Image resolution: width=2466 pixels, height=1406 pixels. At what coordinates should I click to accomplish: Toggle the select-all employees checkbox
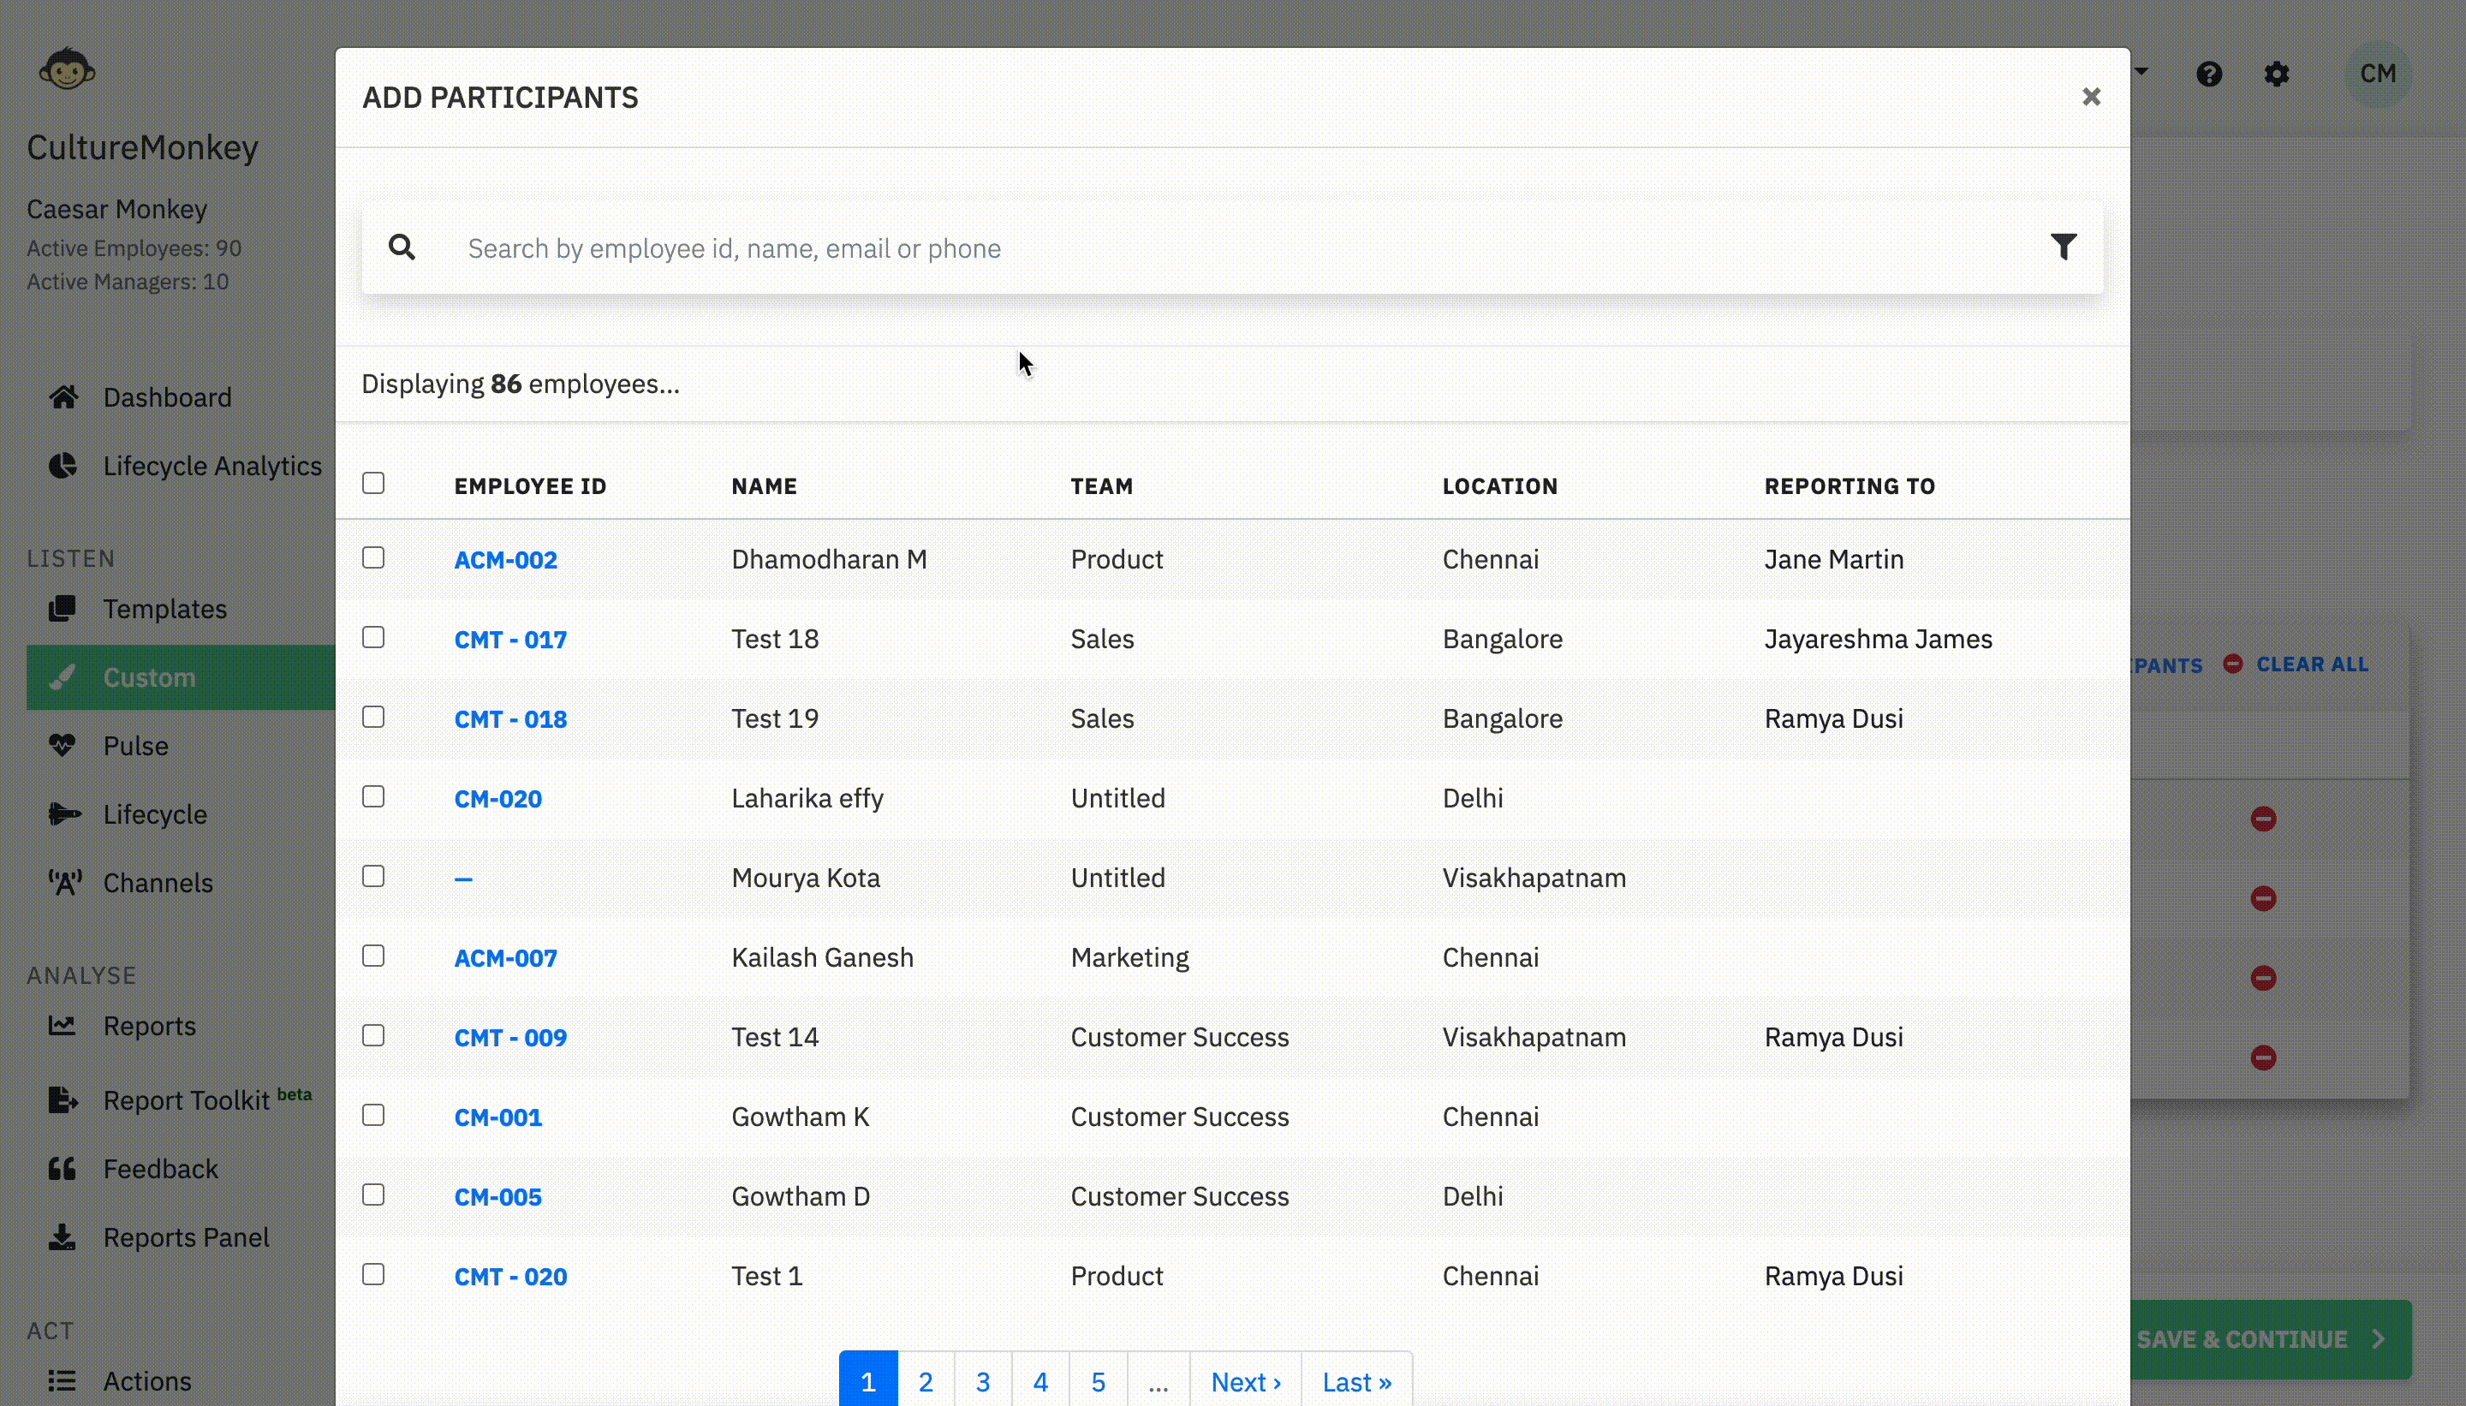click(373, 483)
